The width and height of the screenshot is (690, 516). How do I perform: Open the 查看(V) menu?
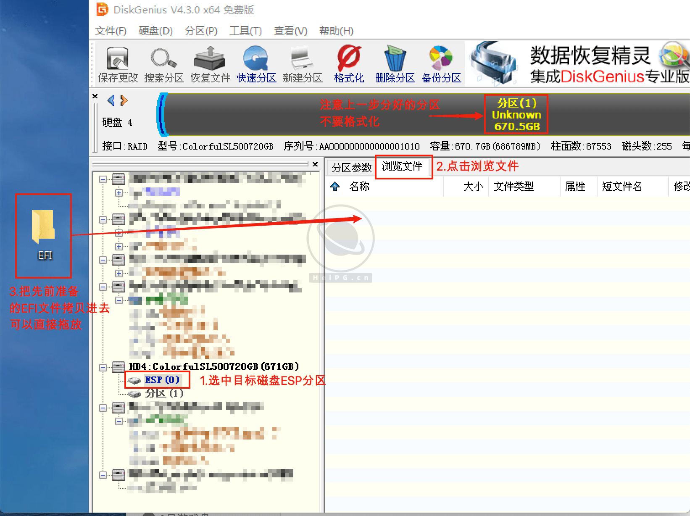coord(290,31)
